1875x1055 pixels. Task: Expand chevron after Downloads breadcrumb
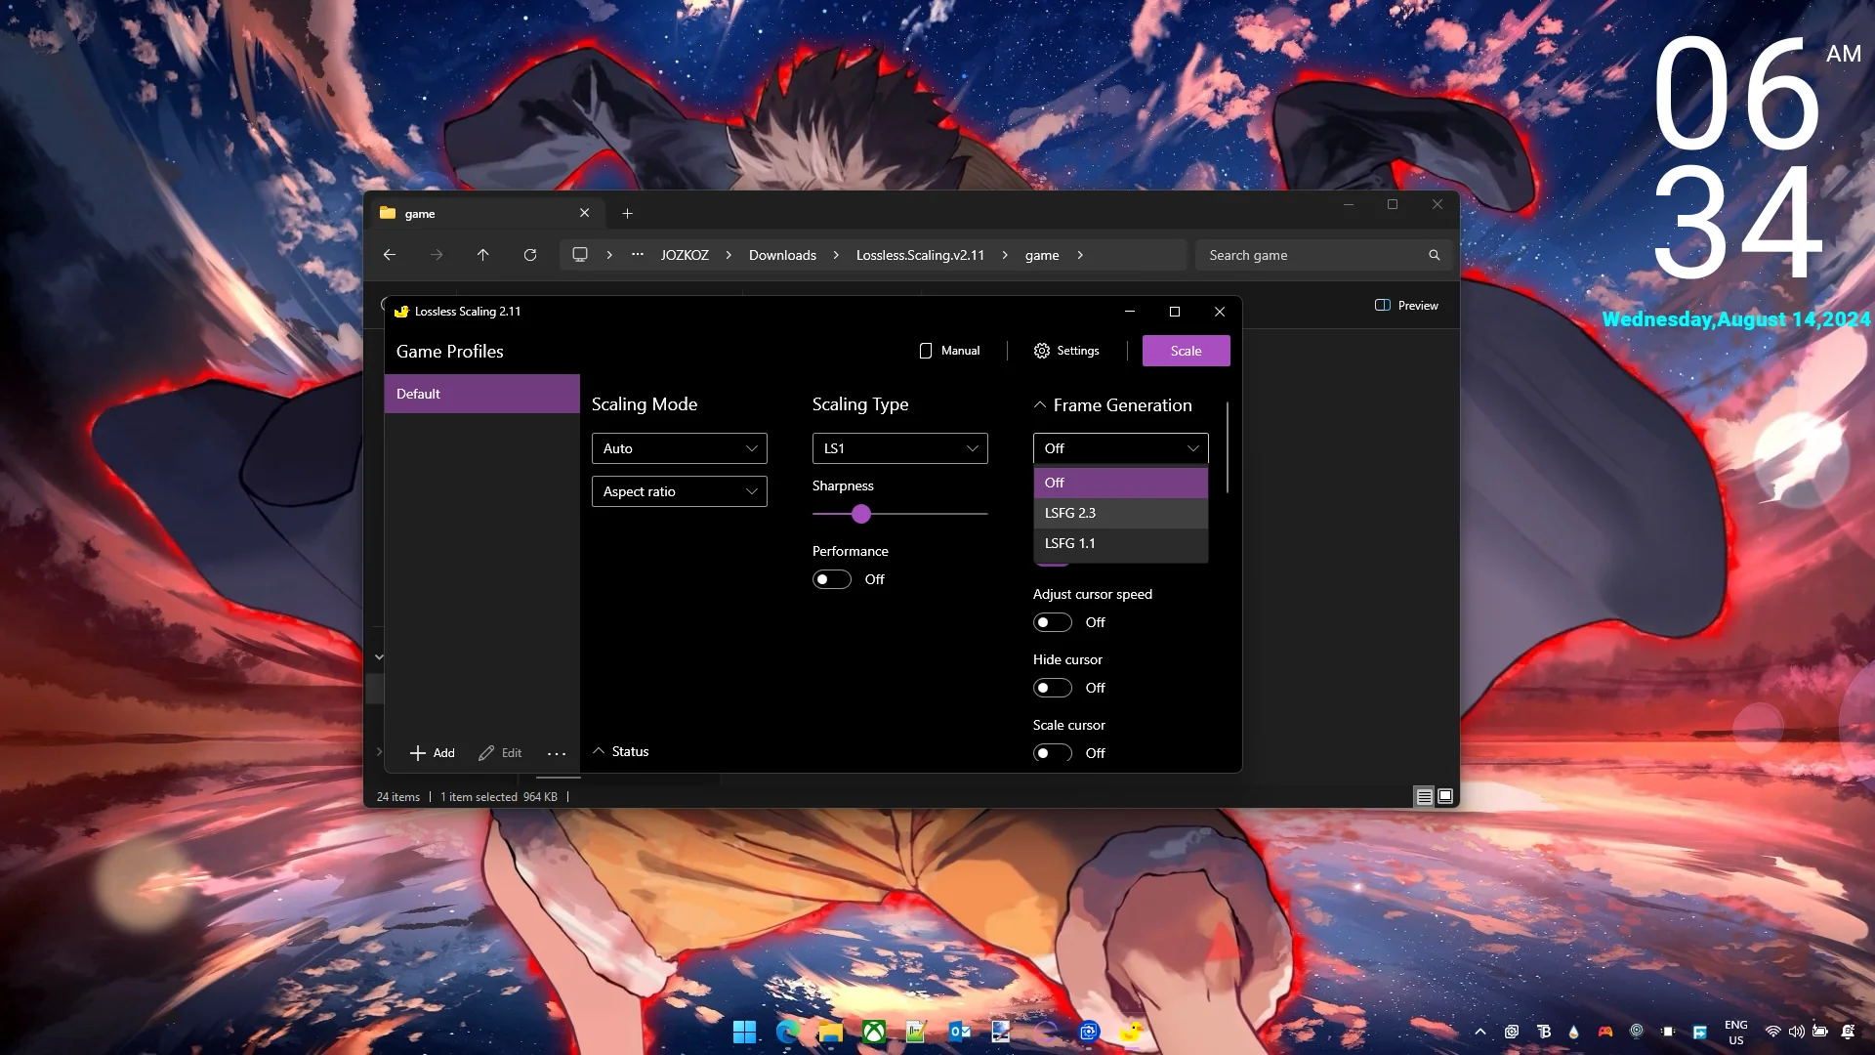pyautogui.click(x=836, y=255)
